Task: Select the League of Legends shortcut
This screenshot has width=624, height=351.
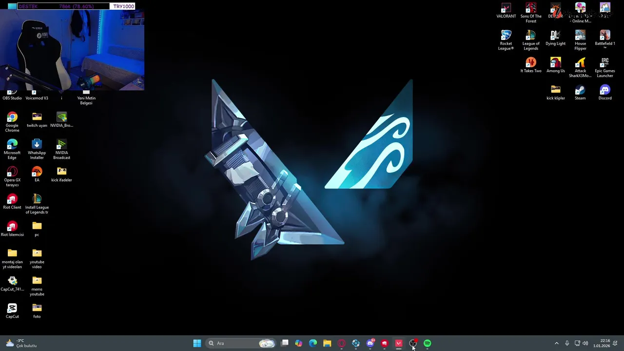Action: pyautogui.click(x=531, y=40)
